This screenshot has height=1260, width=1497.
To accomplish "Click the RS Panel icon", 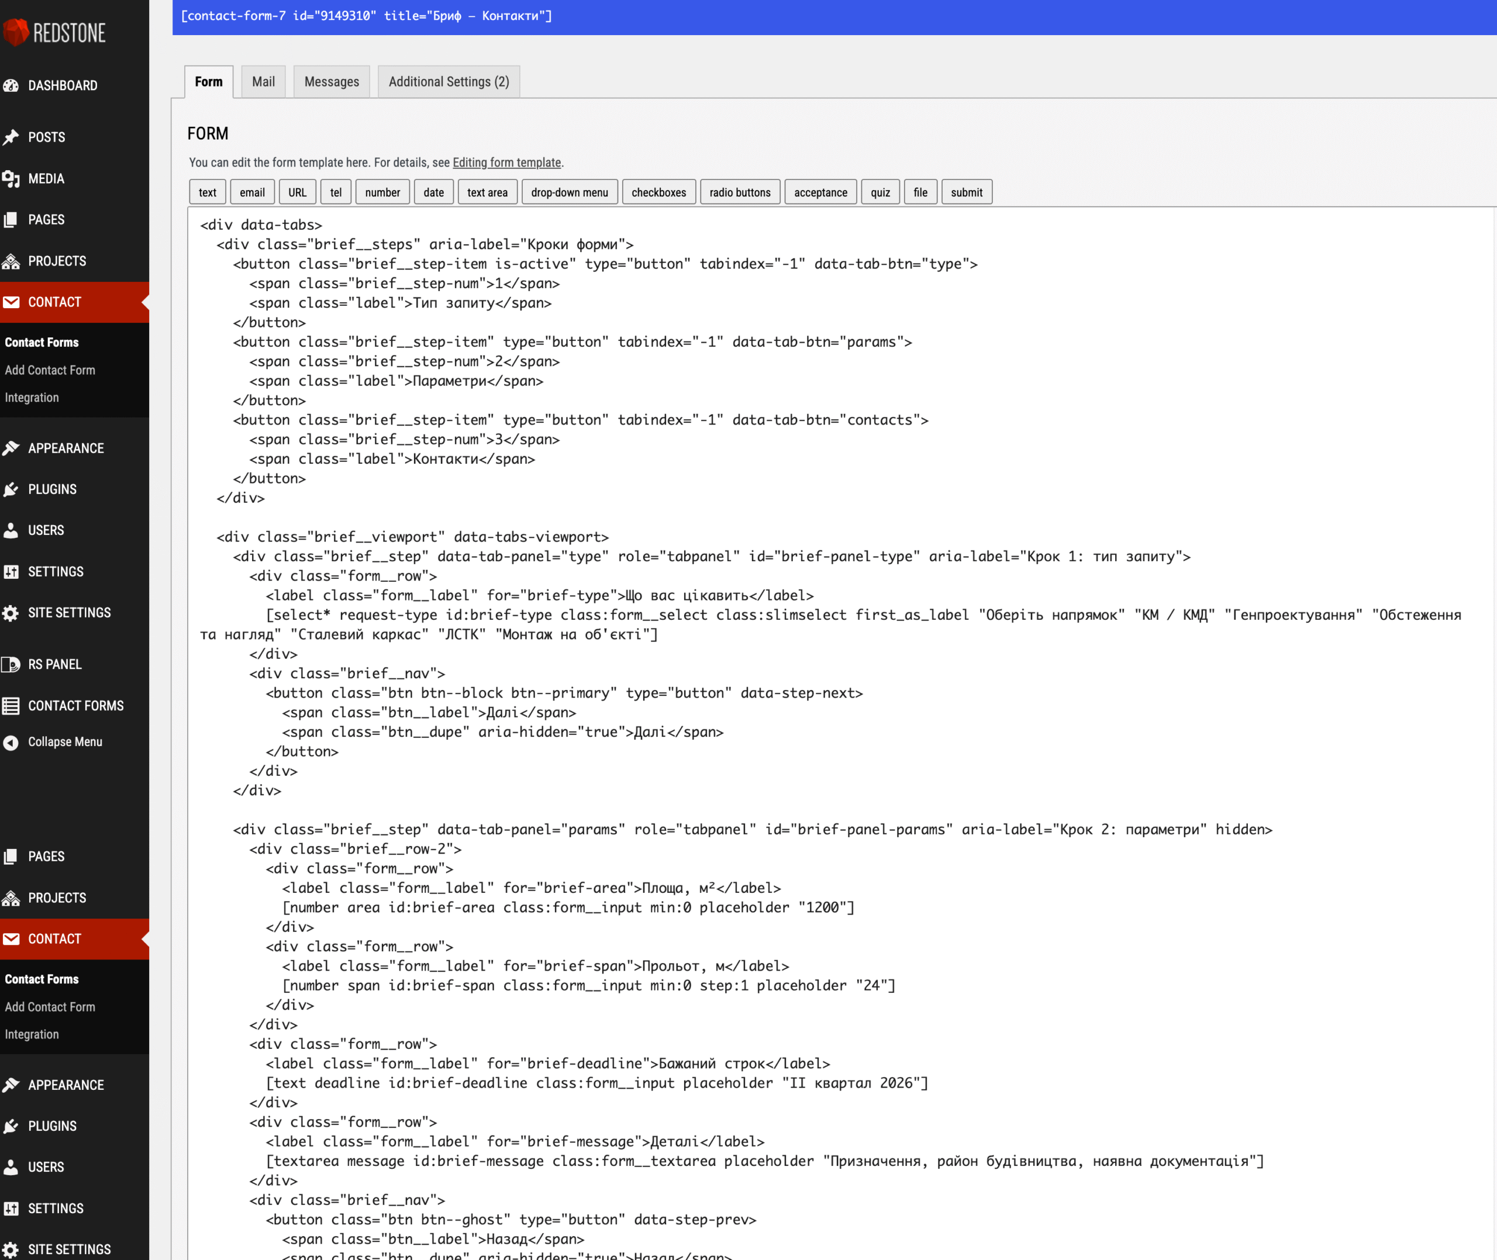I will (x=11, y=664).
